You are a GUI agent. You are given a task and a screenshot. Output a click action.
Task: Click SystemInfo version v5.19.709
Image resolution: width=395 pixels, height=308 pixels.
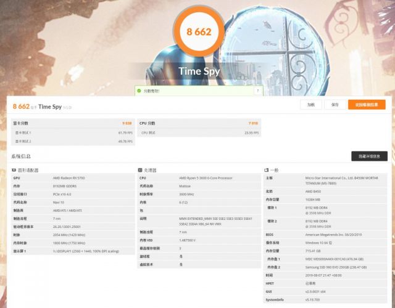312,300
